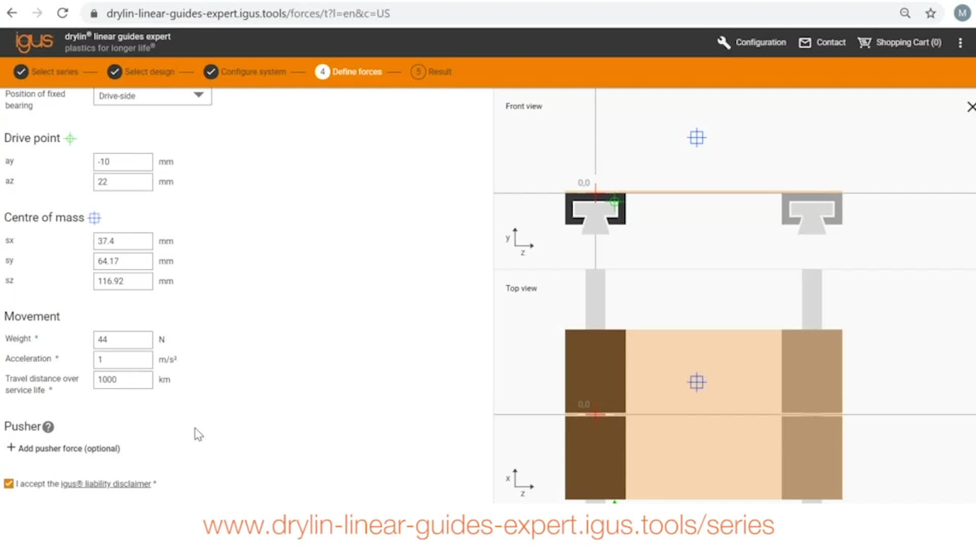The image size is (976, 549).
Task: Click the Acceleration input field
Action: (x=123, y=359)
